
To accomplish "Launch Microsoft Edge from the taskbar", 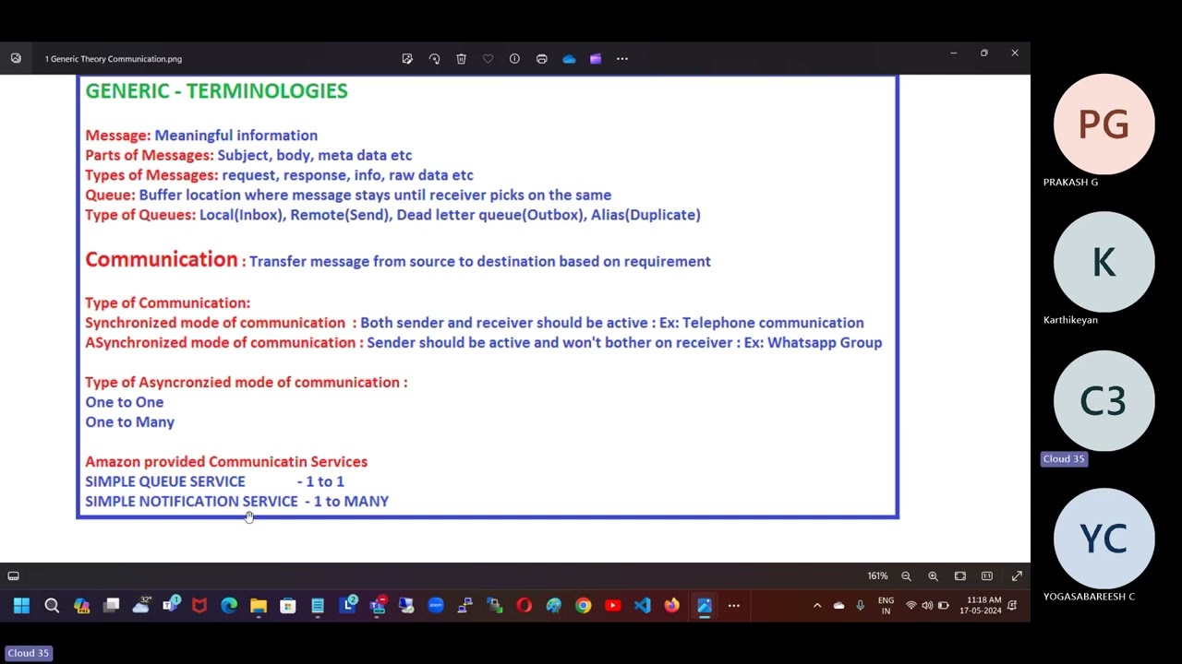I will 229,606.
